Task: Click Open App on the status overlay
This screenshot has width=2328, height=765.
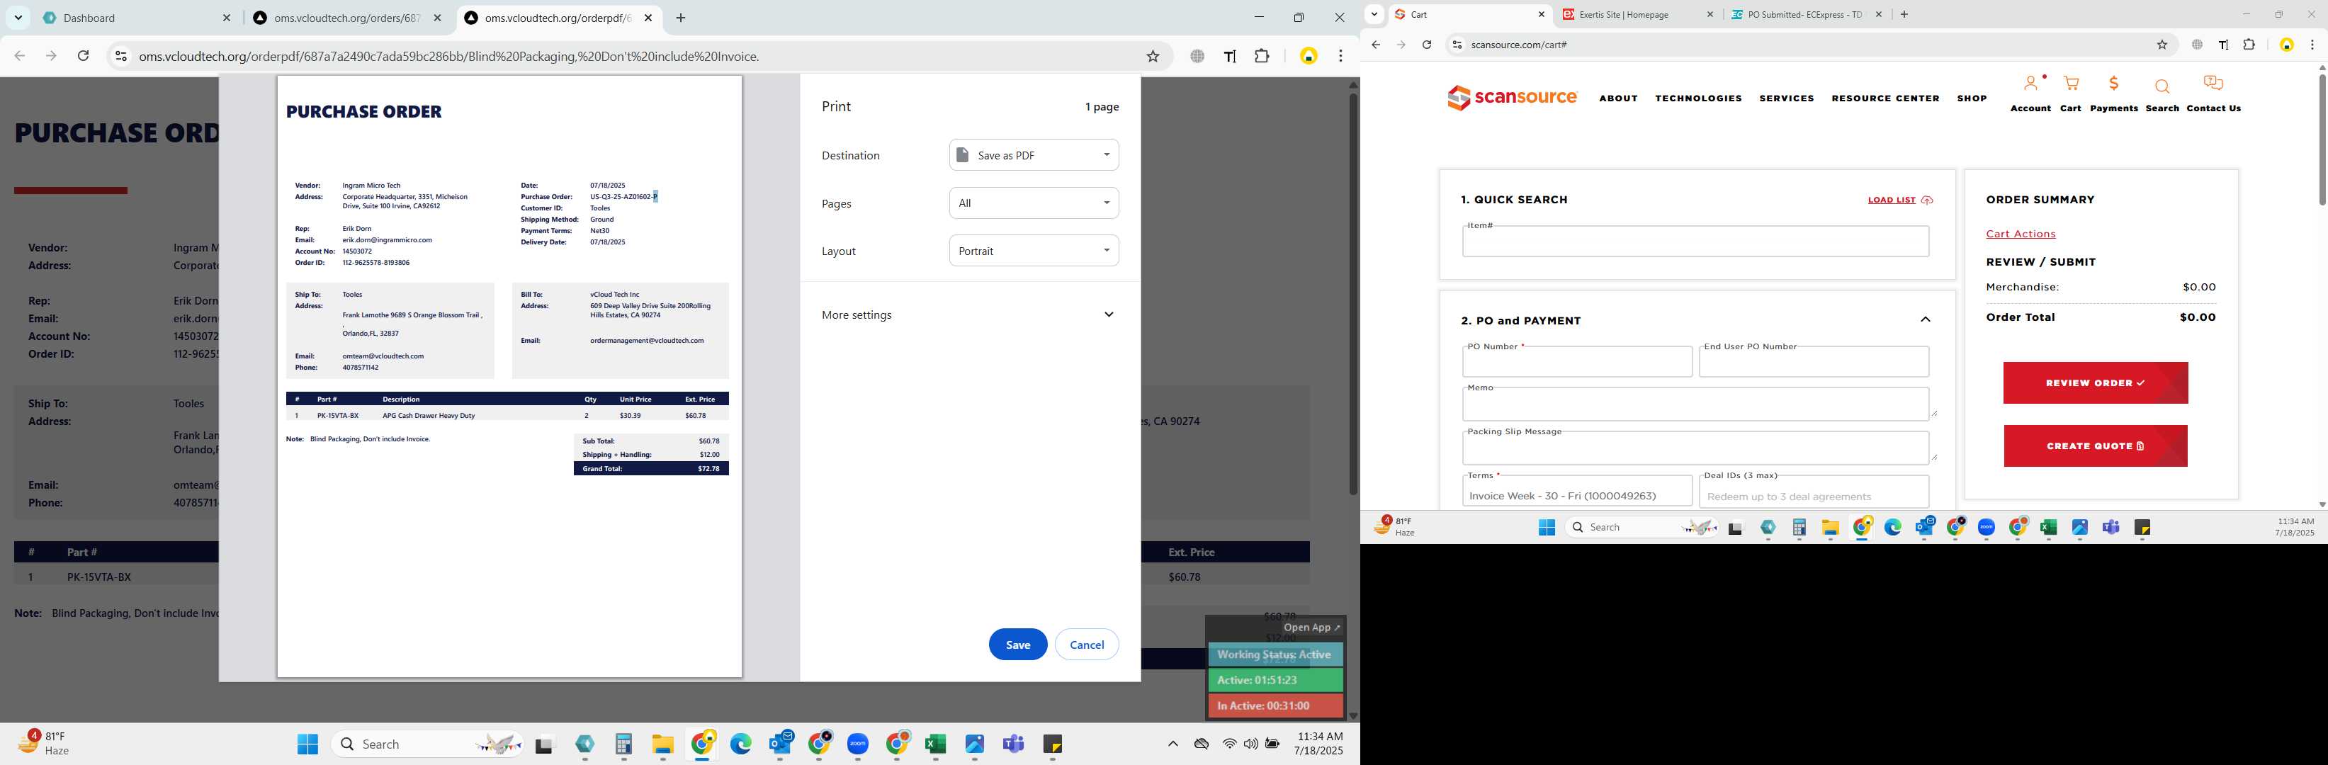Action: 1312,628
